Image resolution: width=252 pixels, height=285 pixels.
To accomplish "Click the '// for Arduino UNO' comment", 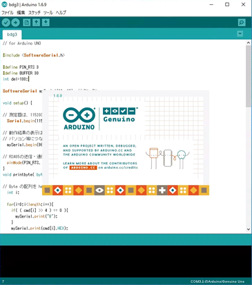I will (22, 43).
